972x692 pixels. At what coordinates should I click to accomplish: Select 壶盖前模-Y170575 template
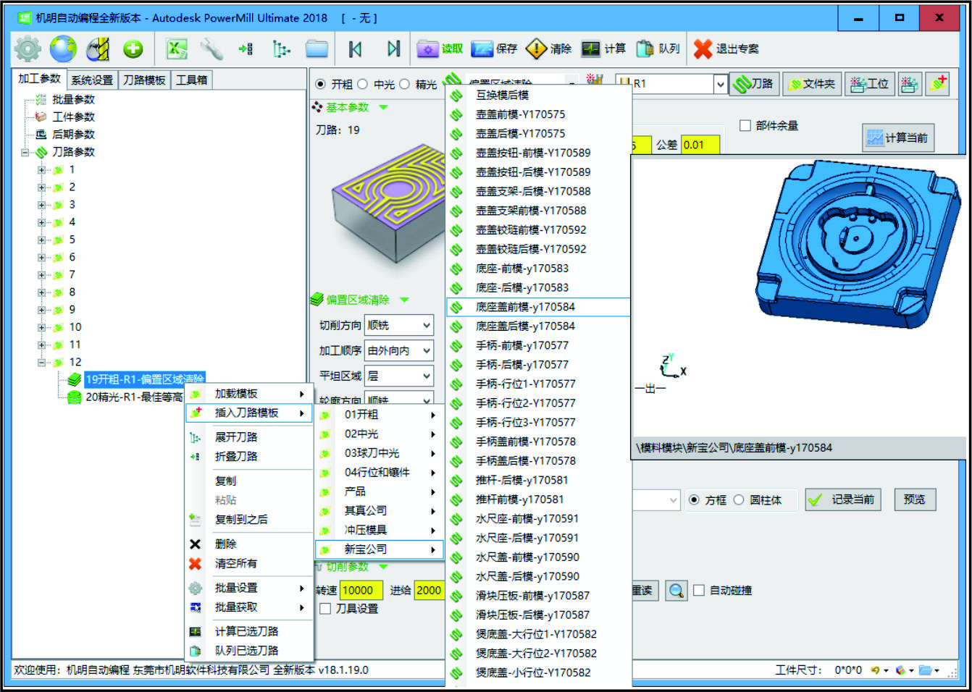538,114
